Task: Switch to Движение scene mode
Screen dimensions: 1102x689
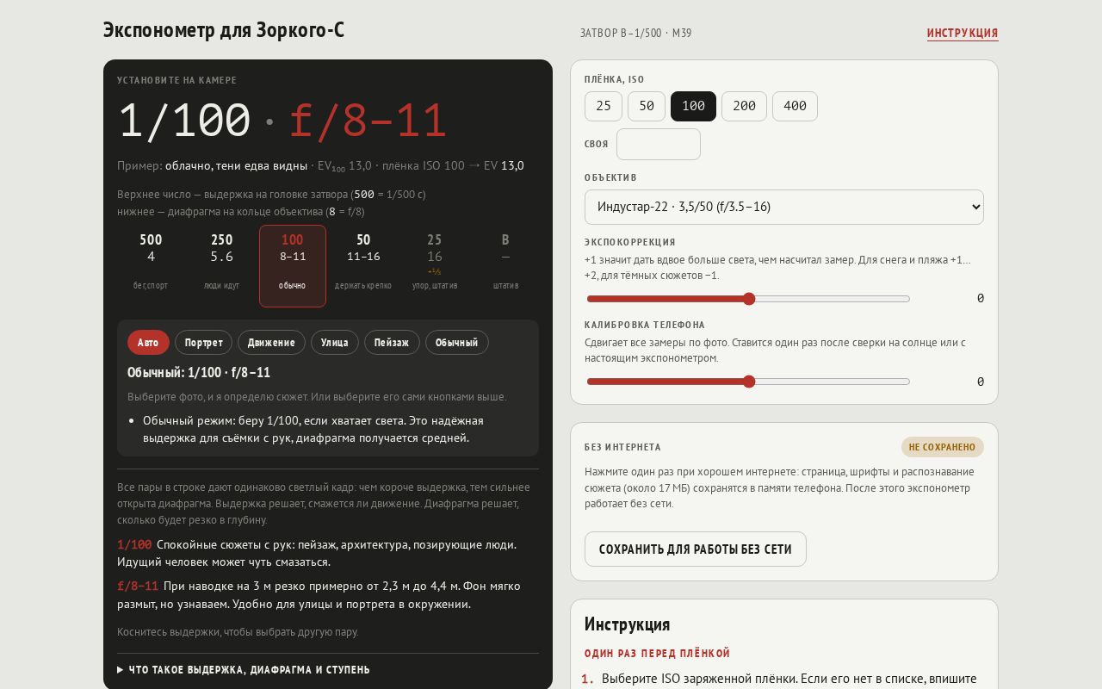Action: pos(271,343)
